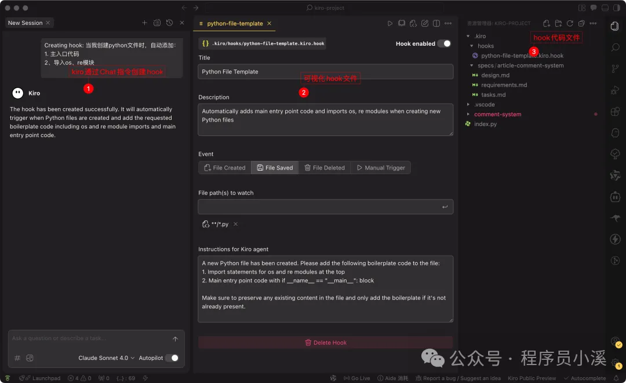Click the chat question input box

point(90,338)
